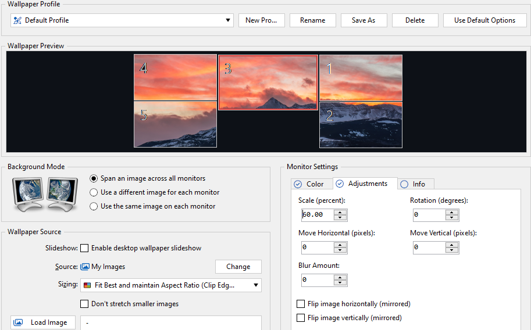Select monitor 5 preview thumbnail
The width and height of the screenshot is (531, 330).
pos(175,124)
